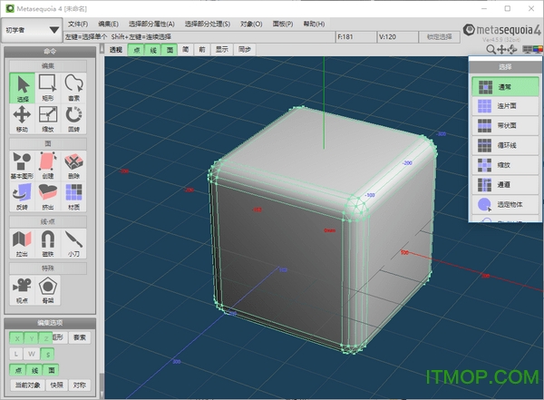Click the RGB color display icon
544x400 pixels.
coord(538,49)
